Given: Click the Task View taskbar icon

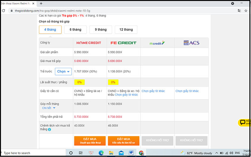Looking at the screenshot, I should pos(81,153).
